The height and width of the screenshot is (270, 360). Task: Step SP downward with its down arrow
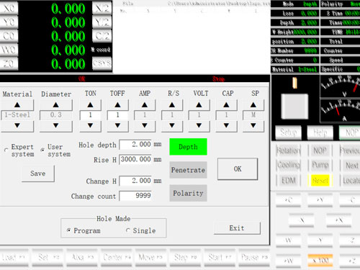tap(253, 125)
